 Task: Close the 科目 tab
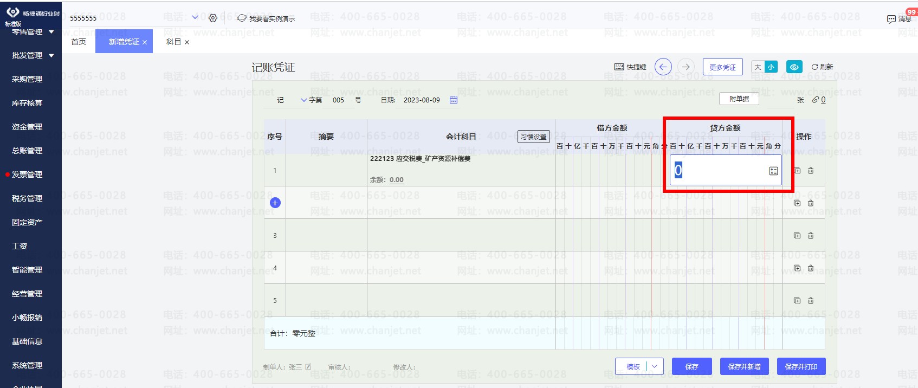[x=187, y=42]
